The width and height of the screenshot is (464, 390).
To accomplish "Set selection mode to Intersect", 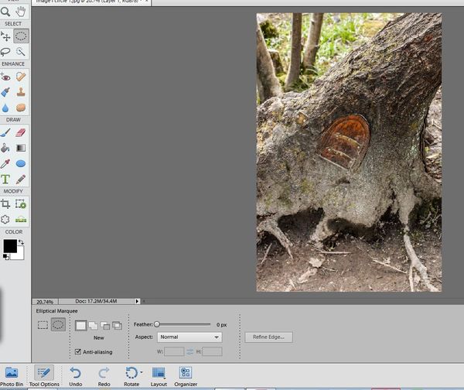I will point(117,326).
